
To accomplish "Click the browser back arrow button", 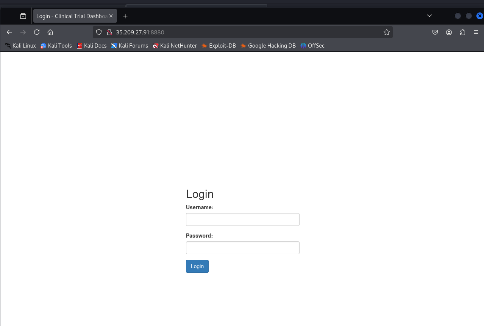I will (9, 32).
